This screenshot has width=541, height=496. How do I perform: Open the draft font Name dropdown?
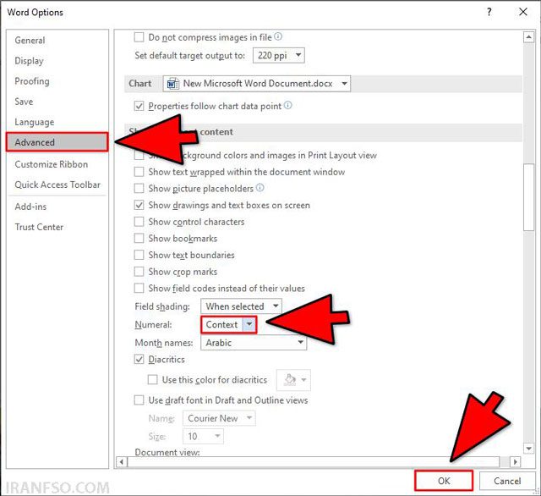[x=219, y=418]
